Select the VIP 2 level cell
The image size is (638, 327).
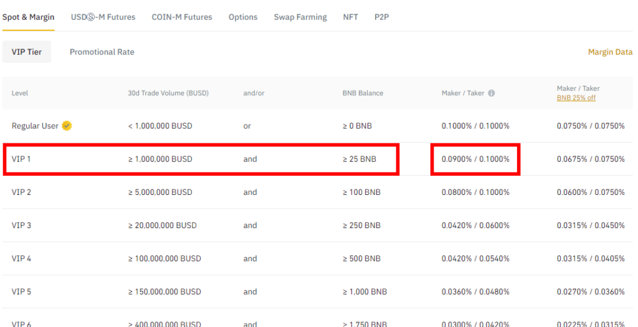point(21,192)
